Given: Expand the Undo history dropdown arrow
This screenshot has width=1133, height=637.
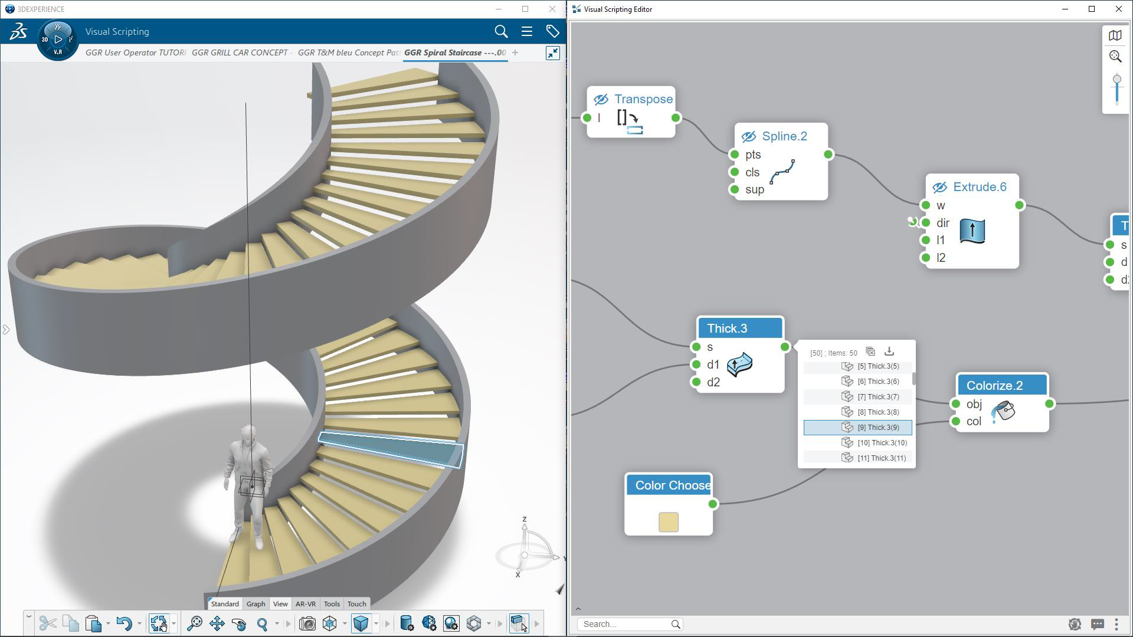Looking at the screenshot, I should point(139,623).
